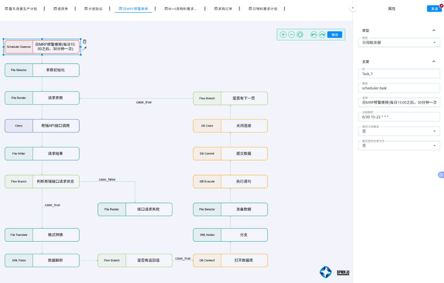Click the connect arrow tool beside selected node
Screen dimensions: 444x283
[84, 48]
